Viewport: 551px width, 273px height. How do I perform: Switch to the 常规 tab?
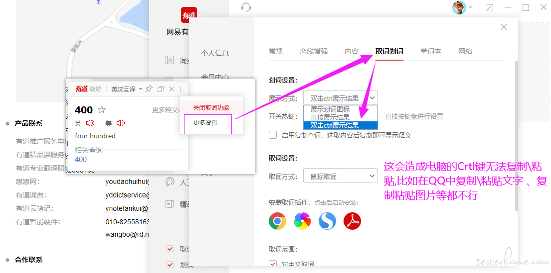pyautogui.click(x=275, y=51)
